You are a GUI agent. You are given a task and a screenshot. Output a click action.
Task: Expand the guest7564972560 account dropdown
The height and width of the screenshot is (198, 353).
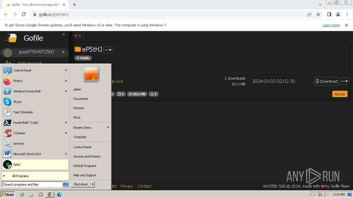63,52
